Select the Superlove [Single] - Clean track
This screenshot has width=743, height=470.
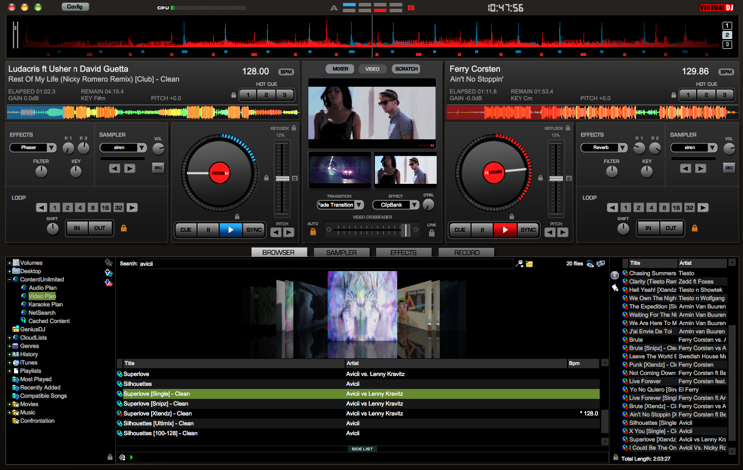click(x=358, y=394)
